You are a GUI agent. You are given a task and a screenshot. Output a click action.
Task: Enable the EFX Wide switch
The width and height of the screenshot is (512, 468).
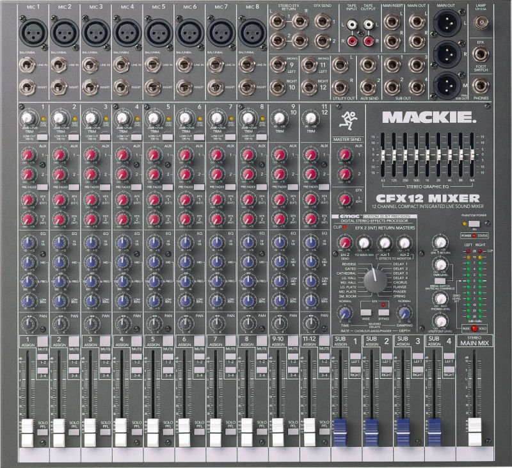[366, 312]
